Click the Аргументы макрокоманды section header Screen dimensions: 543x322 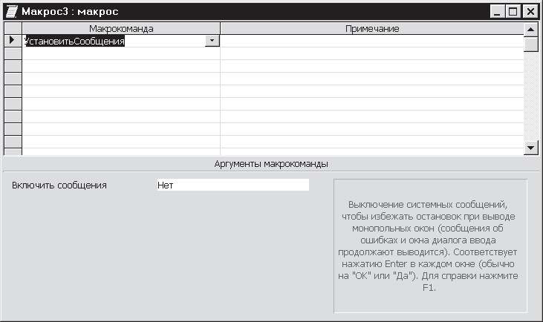(x=271, y=163)
